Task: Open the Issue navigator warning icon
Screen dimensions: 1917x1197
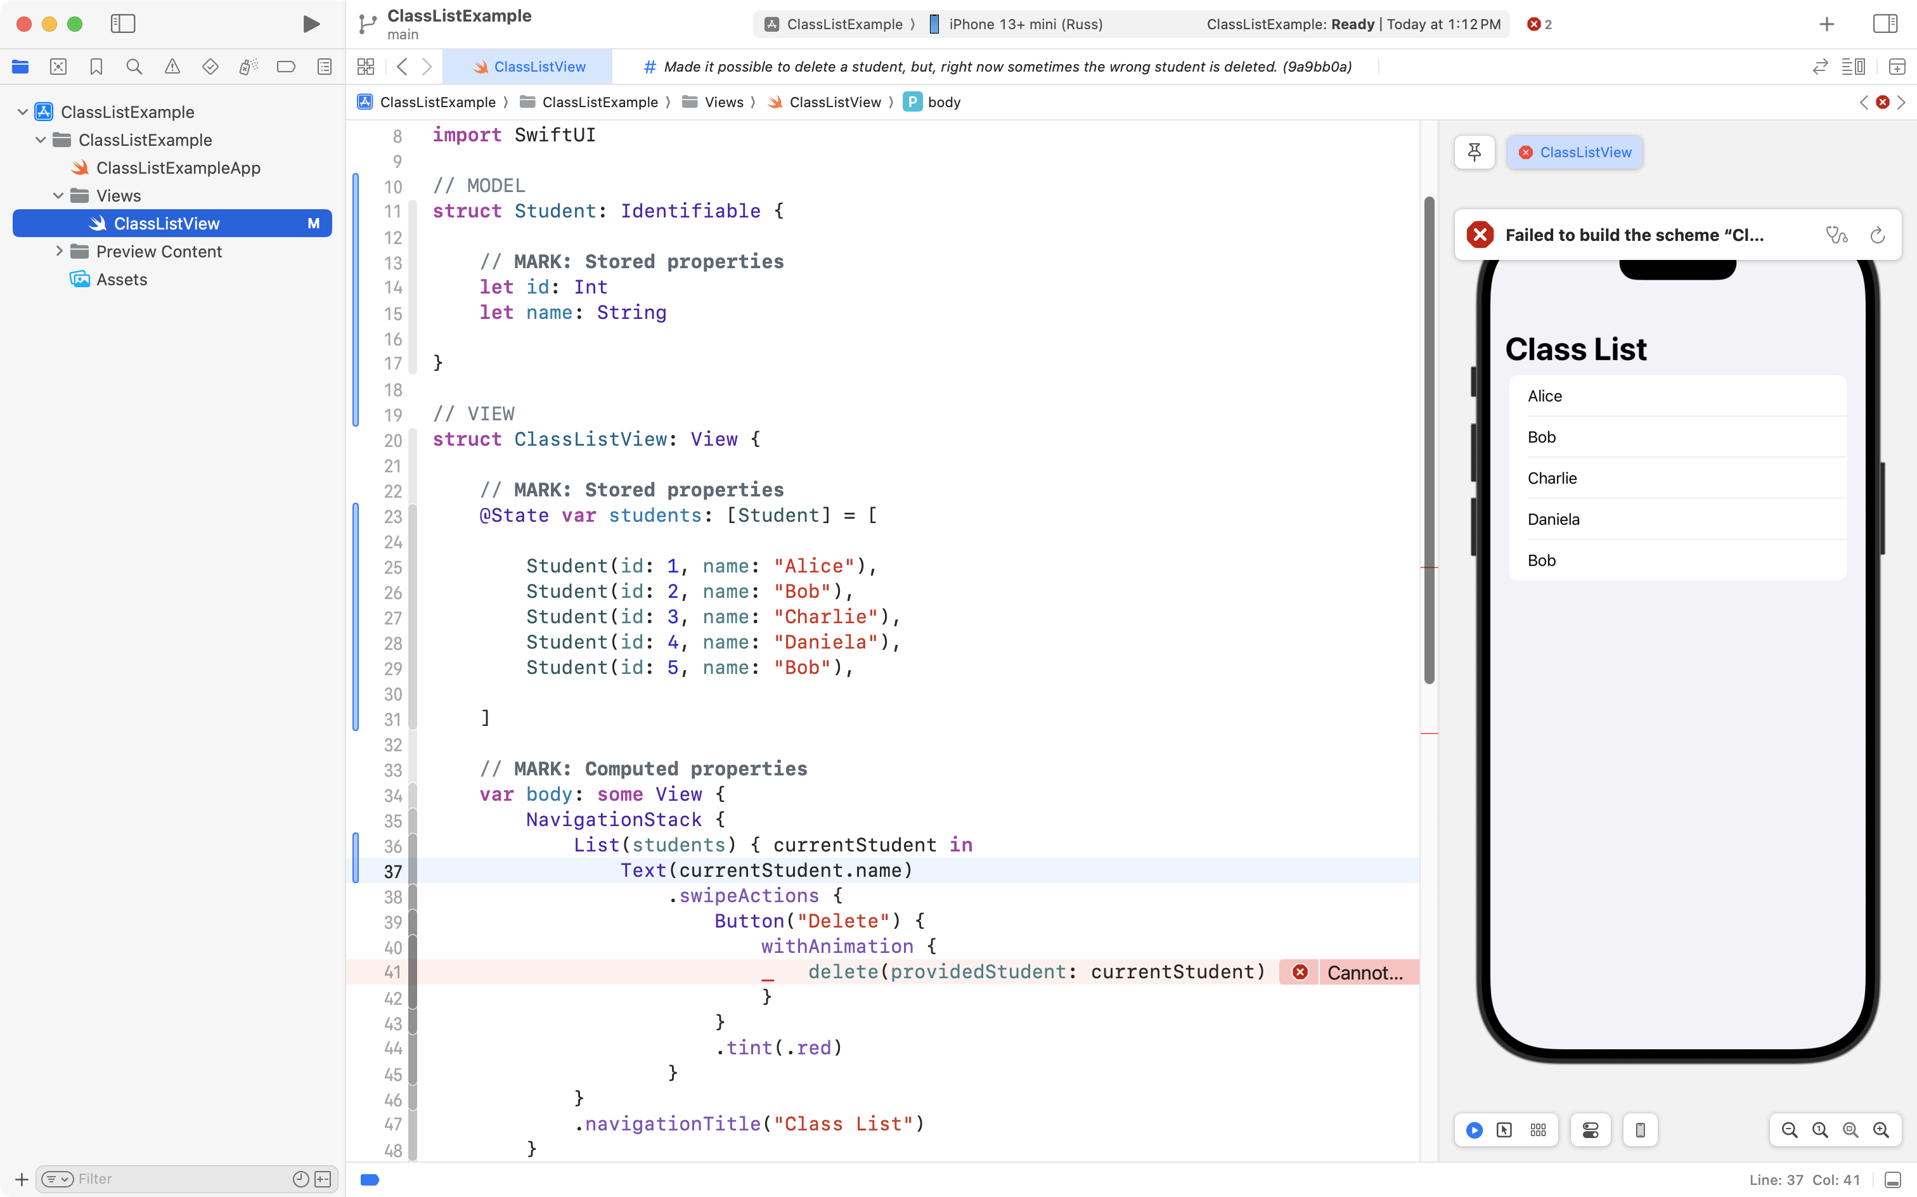Action: pyautogui.click(x=172, y=67)
